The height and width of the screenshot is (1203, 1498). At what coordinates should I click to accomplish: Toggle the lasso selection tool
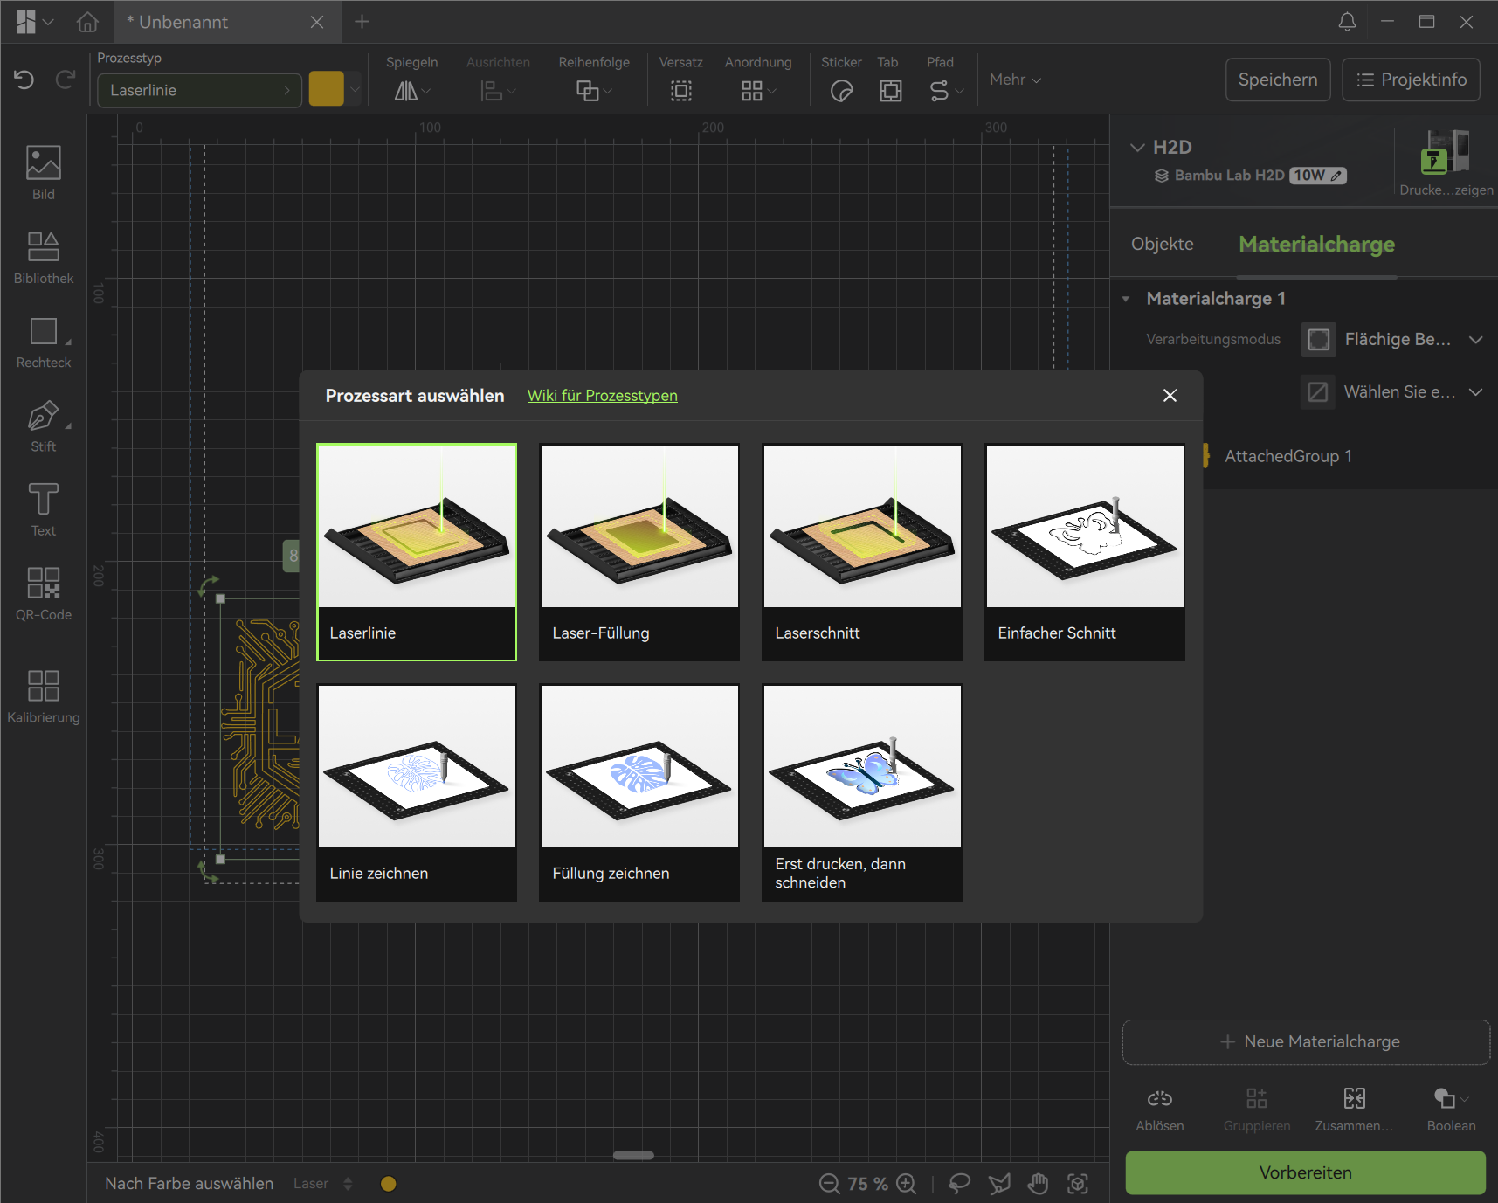[x=959, y=1184]
